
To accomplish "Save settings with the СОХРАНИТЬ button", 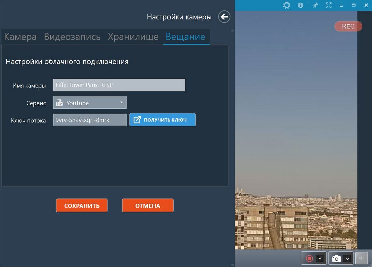I will pos(81,205).
